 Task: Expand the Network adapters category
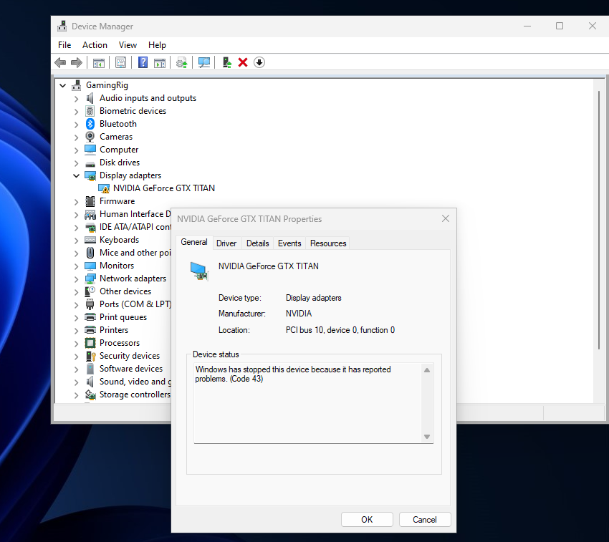[76, 279]
